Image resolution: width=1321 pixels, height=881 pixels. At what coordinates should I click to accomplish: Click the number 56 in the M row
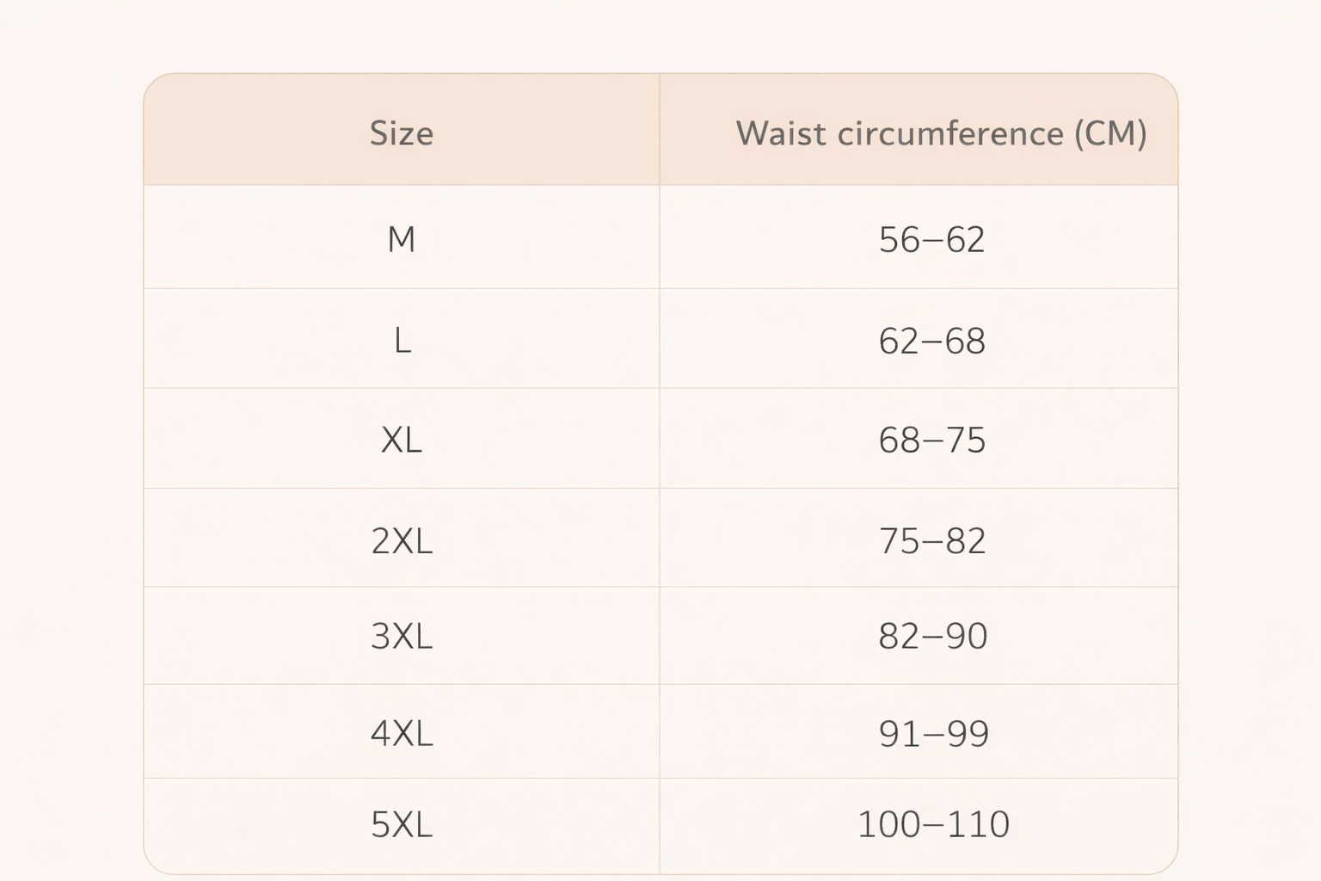900,239
